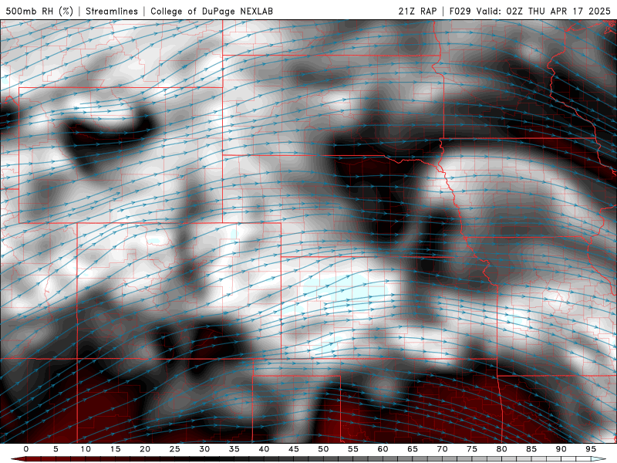The image size is (617, 463).
Task: Click the colorbar label "75"
Action: (472, 449)
